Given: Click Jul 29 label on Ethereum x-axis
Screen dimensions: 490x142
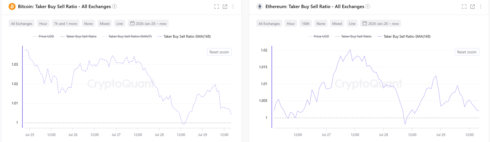Looking at the screenshot, I should click(x=441, y=135).
